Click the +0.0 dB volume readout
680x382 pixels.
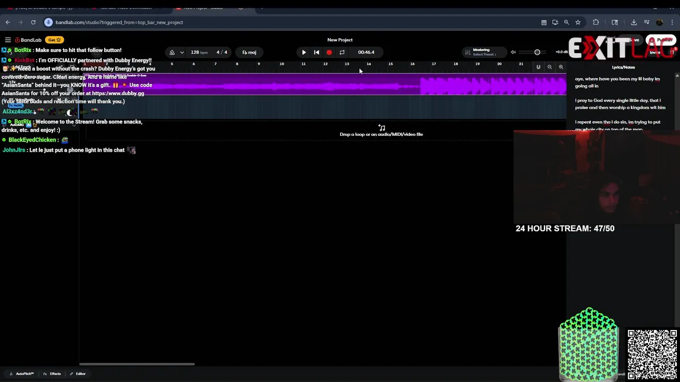pyautogui.click(x=562, y=52)
